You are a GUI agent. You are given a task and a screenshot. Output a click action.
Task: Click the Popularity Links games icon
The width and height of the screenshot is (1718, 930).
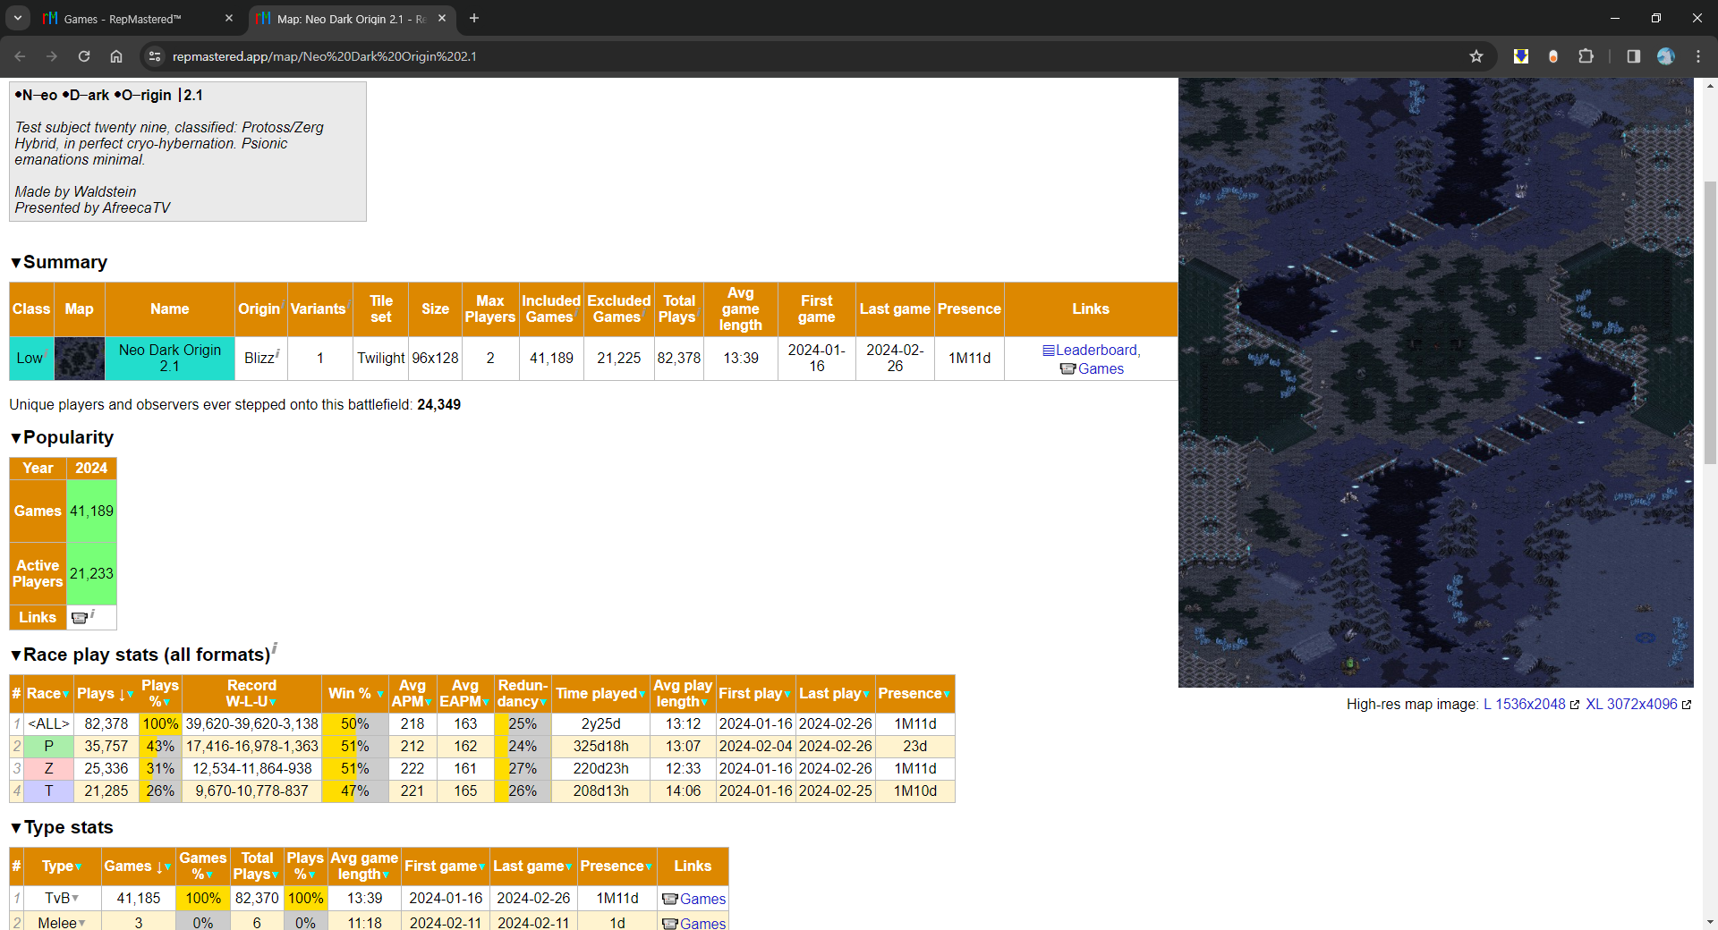click(80, 618)
